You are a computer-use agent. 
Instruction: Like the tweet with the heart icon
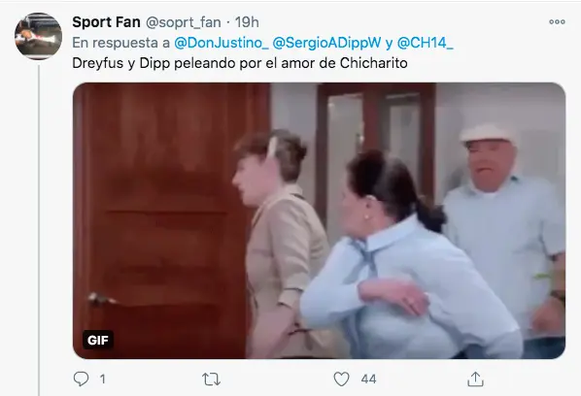click(x=341, y=379)
